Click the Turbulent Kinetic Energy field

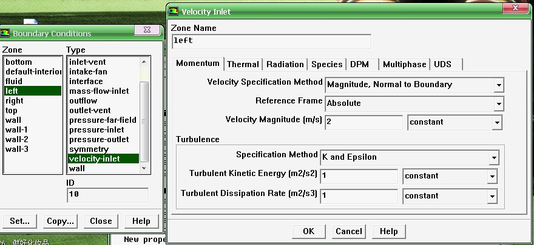(359, 176)
